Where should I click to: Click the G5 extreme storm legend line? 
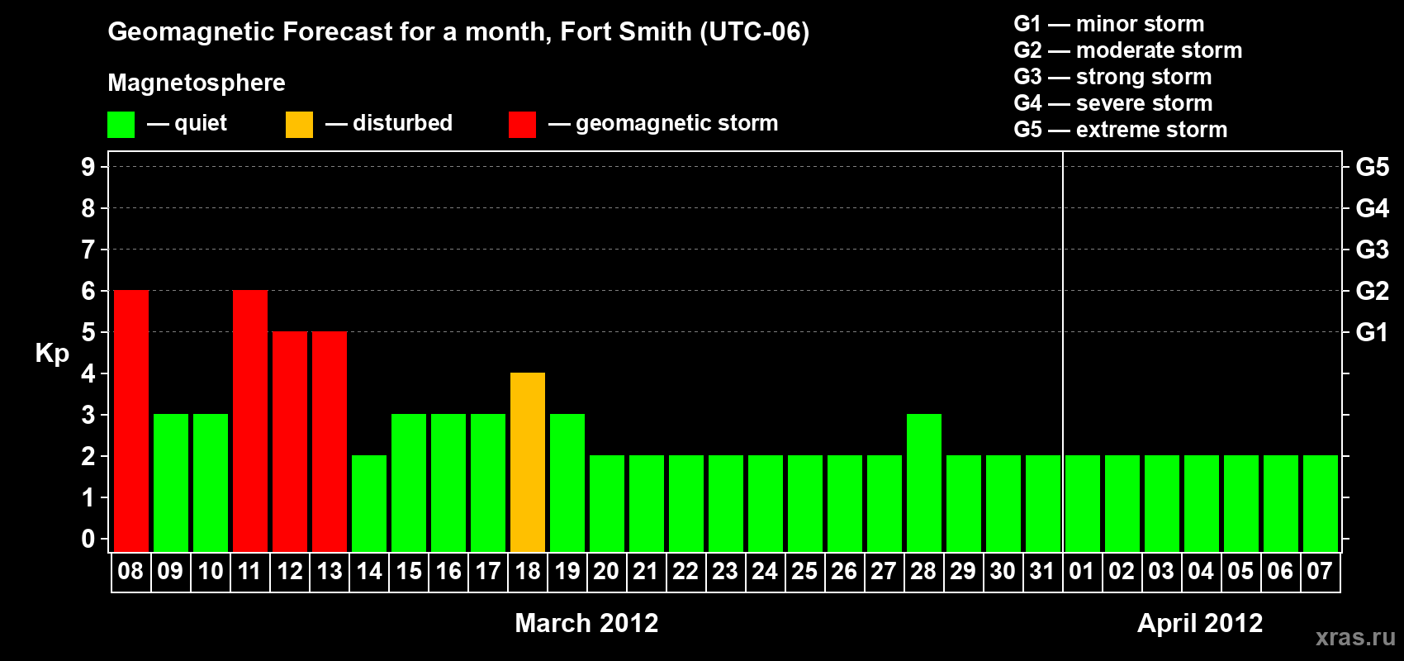click(1121, 130)
